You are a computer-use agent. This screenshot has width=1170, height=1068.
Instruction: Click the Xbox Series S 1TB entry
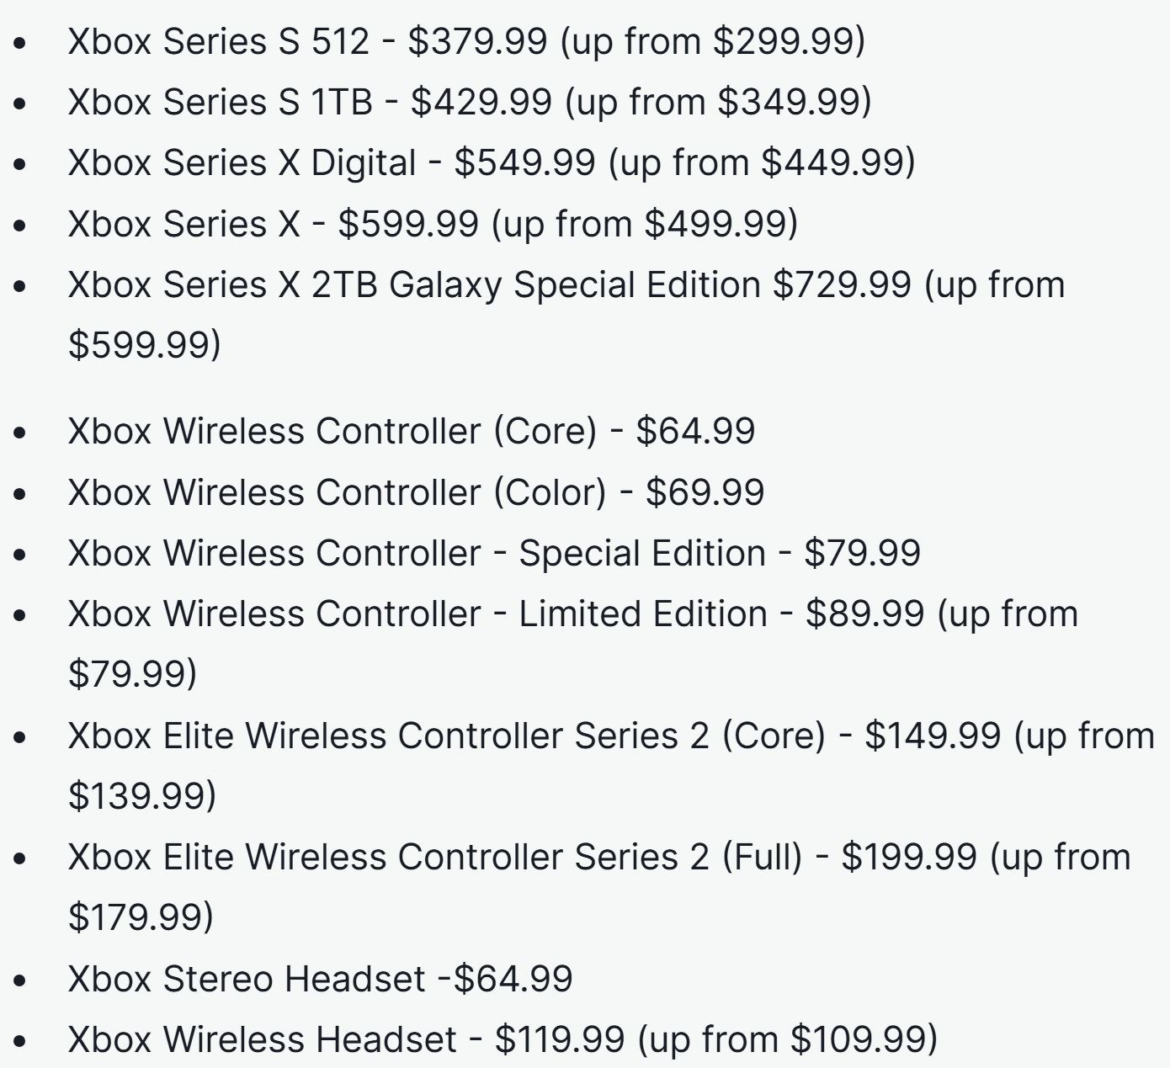pos(220,102)
